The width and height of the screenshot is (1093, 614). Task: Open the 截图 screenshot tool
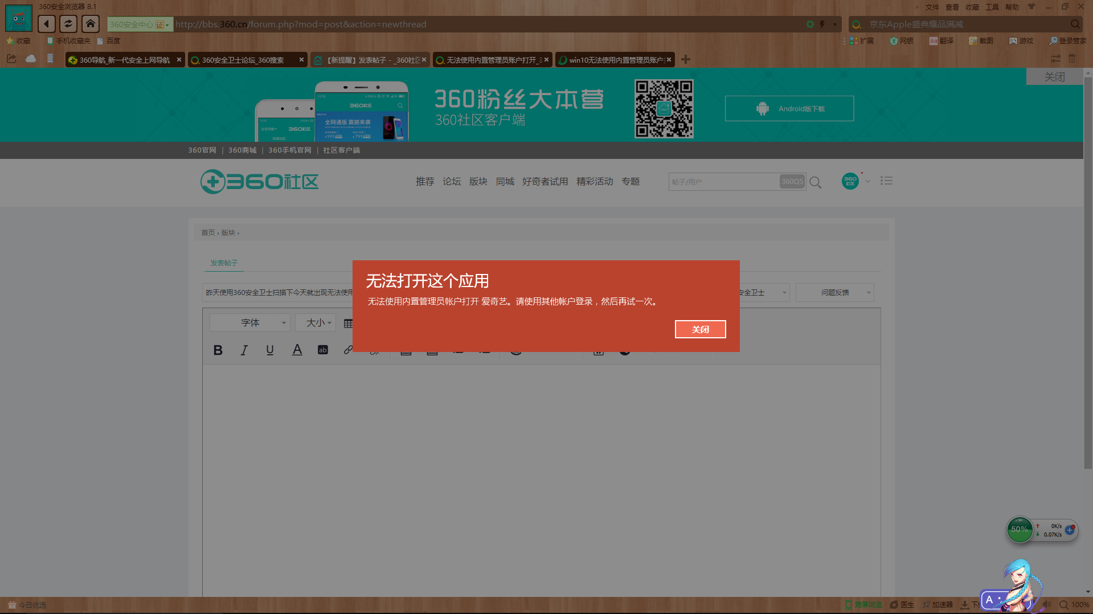pos(981,41)
